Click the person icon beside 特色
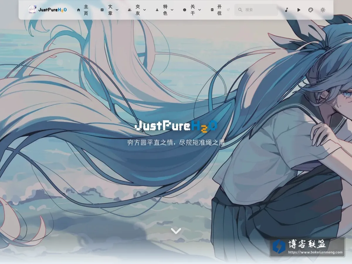The height and width of the screenshot is (264, 352). (157, 10)
